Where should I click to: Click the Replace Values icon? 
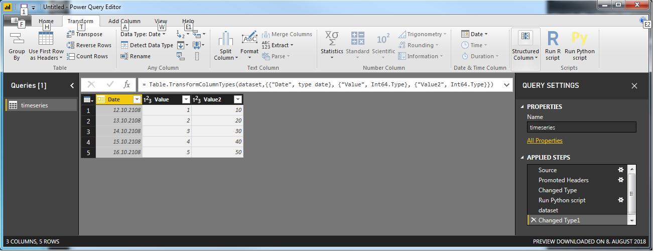coord(181,35)
